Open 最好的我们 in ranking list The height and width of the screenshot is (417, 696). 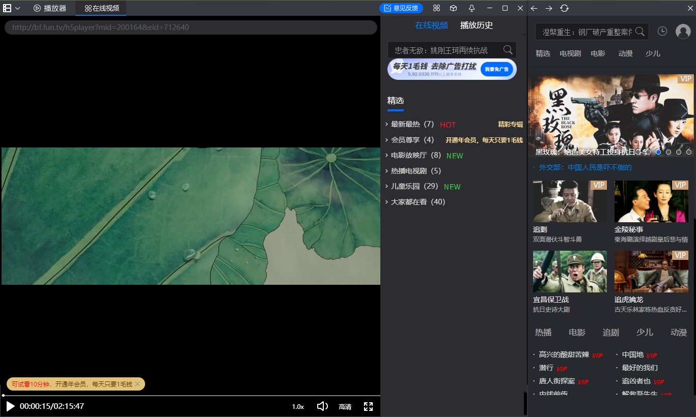[639, 368]
